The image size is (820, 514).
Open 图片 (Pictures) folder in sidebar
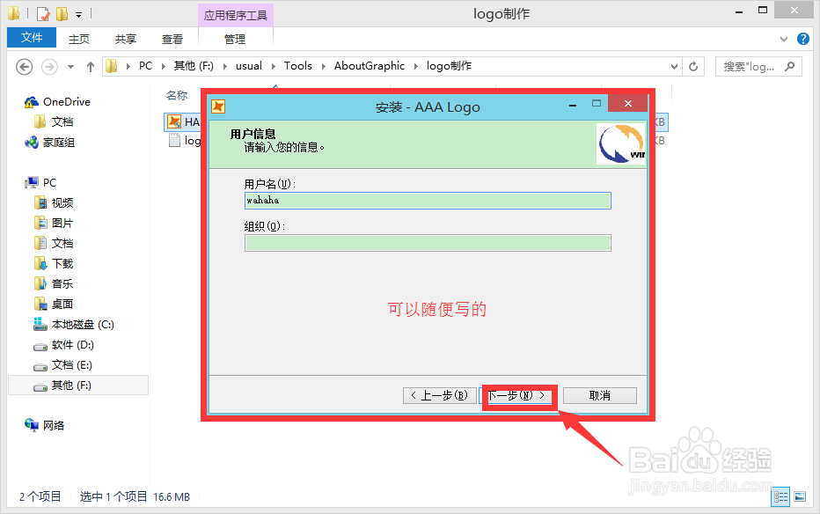click(55, 224)
